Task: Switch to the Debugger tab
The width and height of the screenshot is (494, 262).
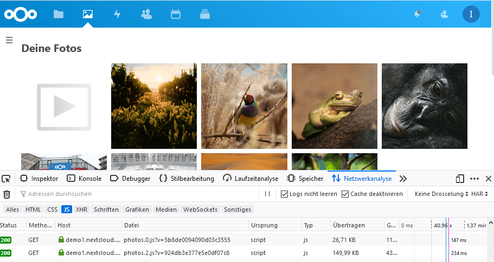Action: pyautogui.click(x=130, y=179)
